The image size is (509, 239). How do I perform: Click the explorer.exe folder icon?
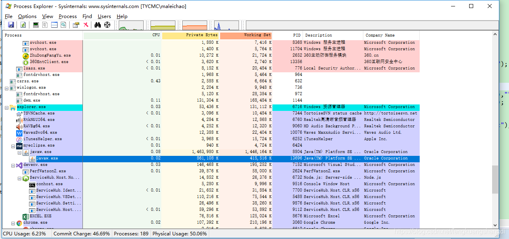pos(13,107)
